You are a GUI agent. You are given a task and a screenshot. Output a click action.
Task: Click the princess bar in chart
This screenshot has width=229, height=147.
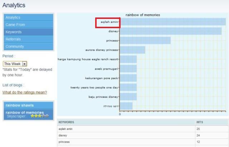tap(145, 41)
